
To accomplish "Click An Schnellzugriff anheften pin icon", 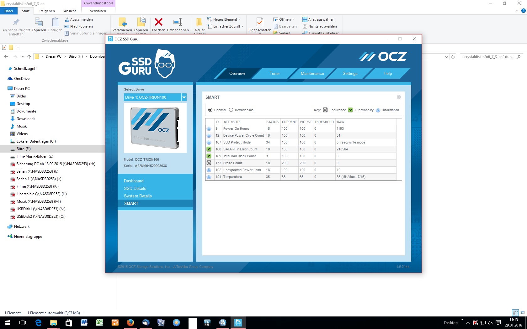I will [16, 22].
